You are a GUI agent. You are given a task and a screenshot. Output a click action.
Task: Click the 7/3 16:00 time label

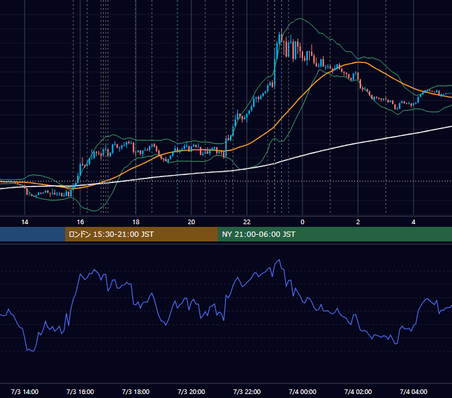80,391
